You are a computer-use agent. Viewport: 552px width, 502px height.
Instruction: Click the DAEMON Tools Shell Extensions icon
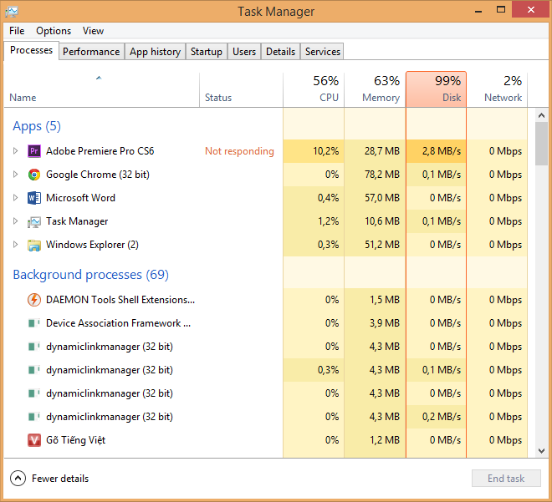[34, 300]
